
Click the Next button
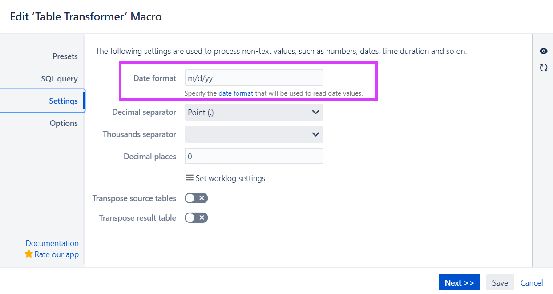459,282
